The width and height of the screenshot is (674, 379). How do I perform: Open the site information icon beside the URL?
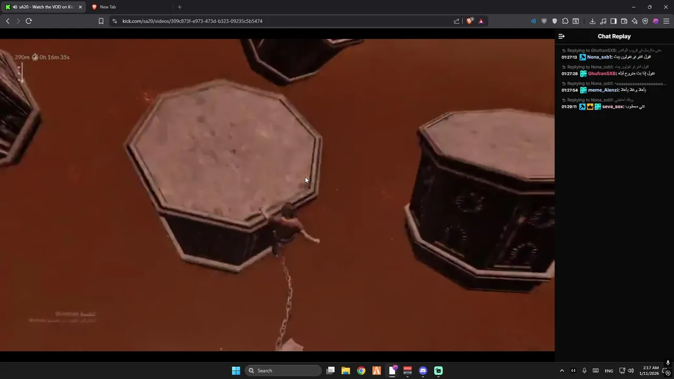click(115, 21)
